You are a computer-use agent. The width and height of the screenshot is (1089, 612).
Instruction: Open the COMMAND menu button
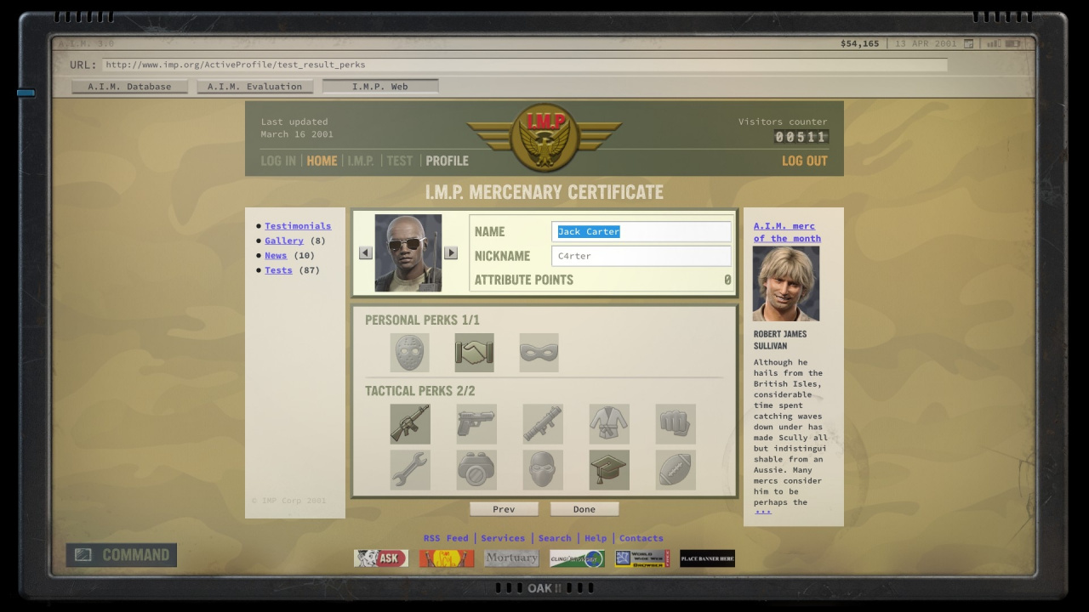[x=122, y=555]
